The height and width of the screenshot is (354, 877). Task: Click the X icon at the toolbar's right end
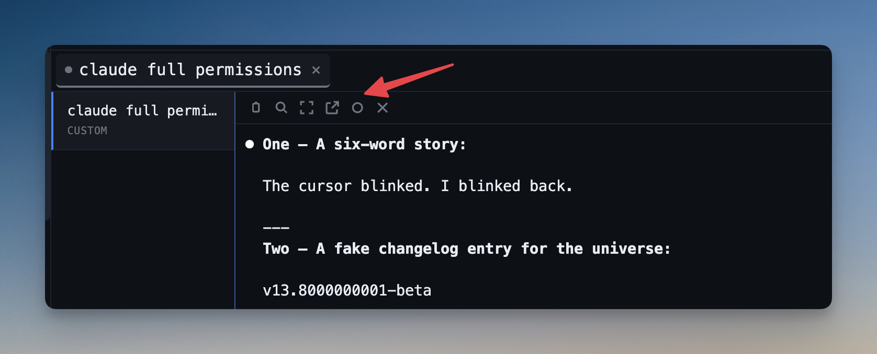[383, 108]
